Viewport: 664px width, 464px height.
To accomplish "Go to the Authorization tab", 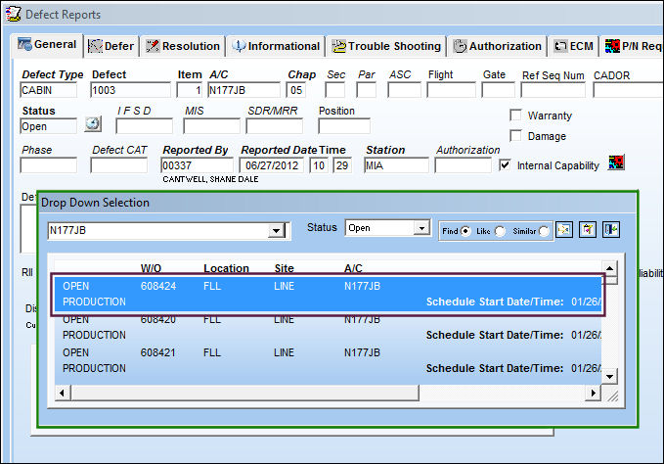I will (x=497, y=46).
